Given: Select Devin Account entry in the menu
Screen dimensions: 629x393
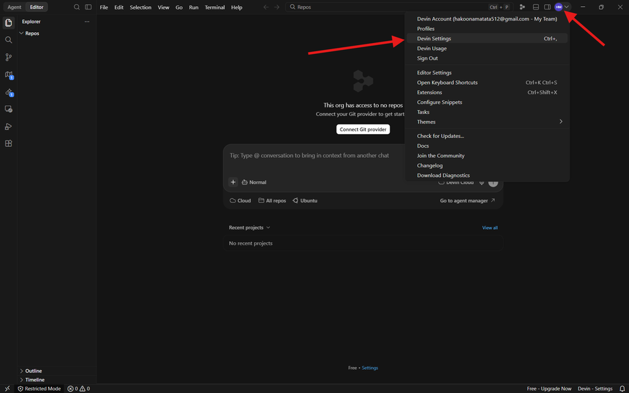Looking at the screenshot, I should click(487, 19).
